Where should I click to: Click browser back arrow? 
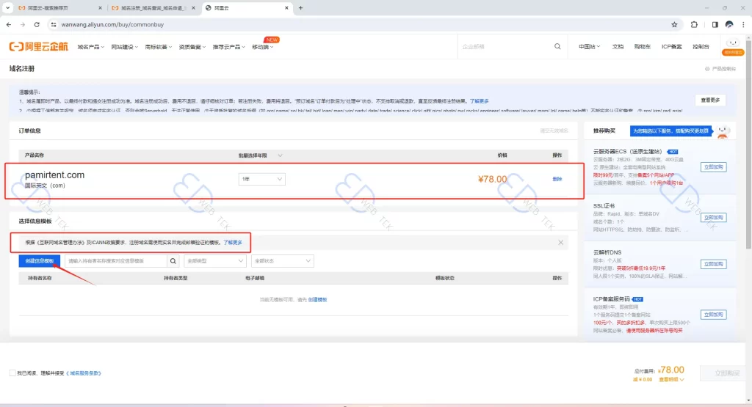pyautogui.click(x=9, y=24)
